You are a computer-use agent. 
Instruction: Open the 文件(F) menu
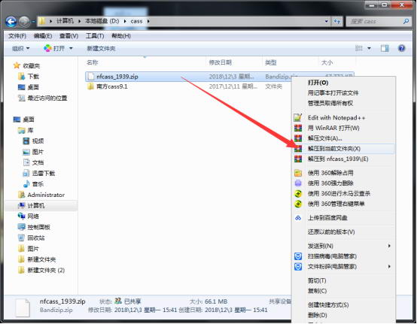[x=17, y=36]
